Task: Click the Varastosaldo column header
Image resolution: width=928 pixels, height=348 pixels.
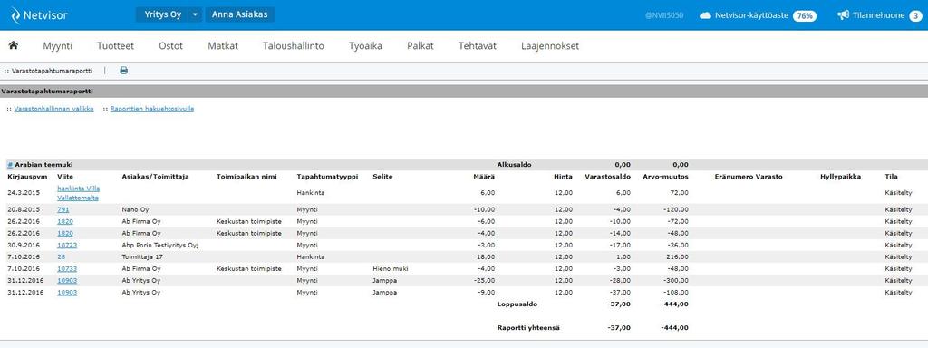Action: [x=608, y=177]
